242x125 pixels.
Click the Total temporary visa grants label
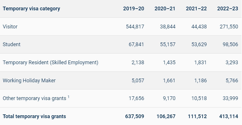(x=34, y=116)
